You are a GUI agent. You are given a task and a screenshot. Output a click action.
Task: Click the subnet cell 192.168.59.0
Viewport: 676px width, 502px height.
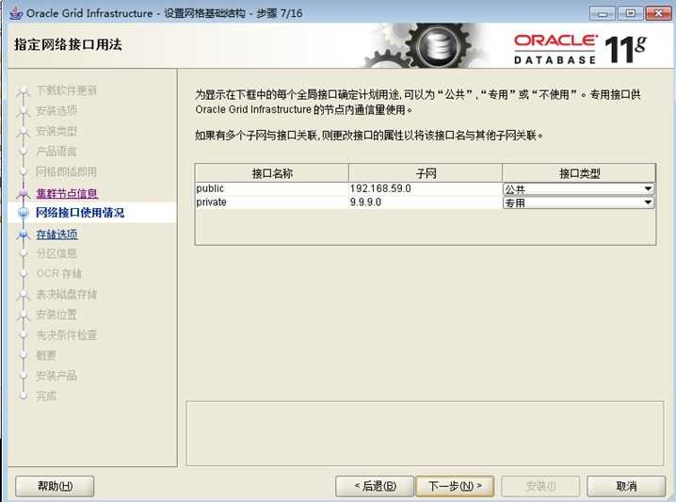425,188
